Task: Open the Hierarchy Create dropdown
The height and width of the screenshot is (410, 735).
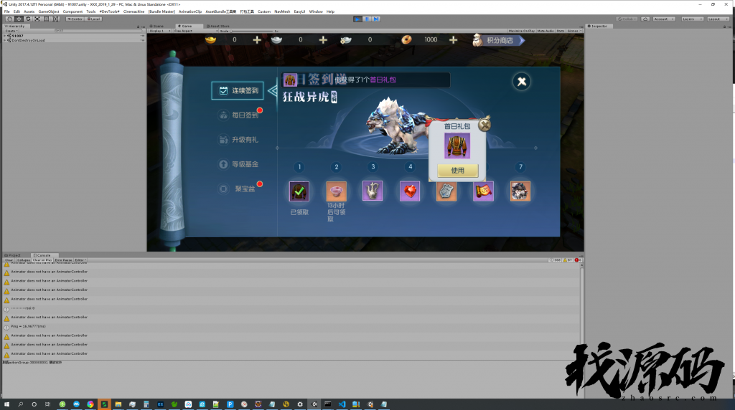Action: click(11, 31)
